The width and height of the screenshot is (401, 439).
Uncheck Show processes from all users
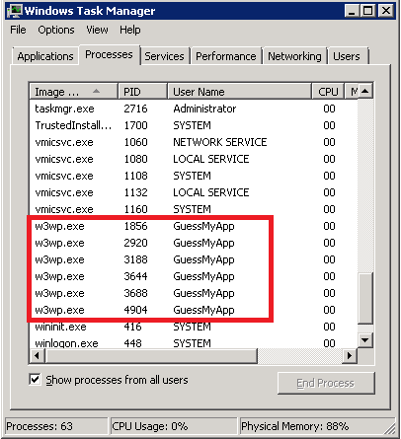pyautogui.click(x=35, y=380)
